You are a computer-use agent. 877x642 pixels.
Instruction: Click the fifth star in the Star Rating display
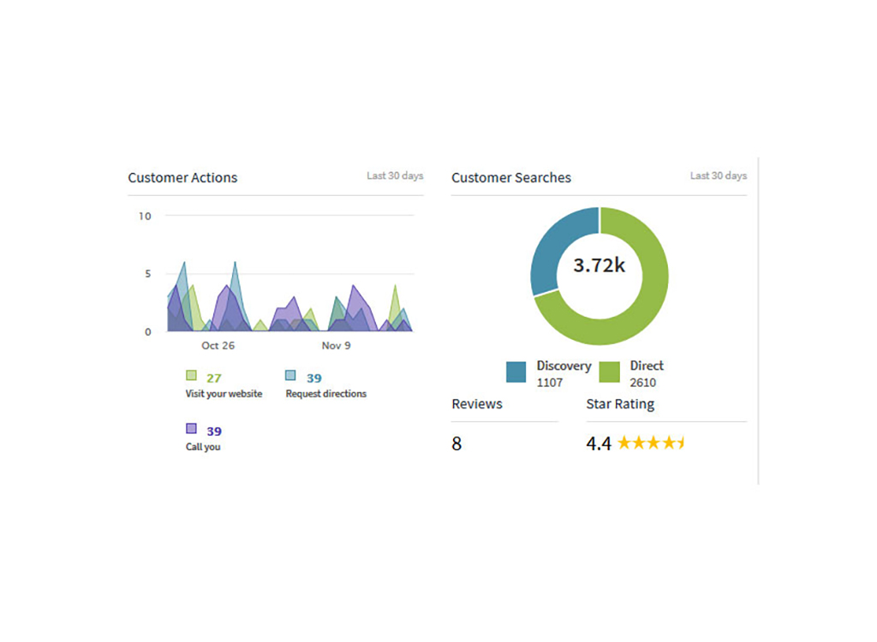(x=683, y=443)
